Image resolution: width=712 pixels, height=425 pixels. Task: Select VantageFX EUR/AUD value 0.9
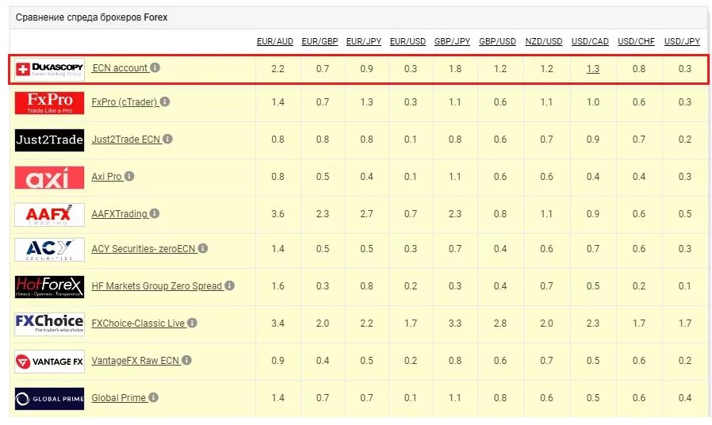coord(278,361)
